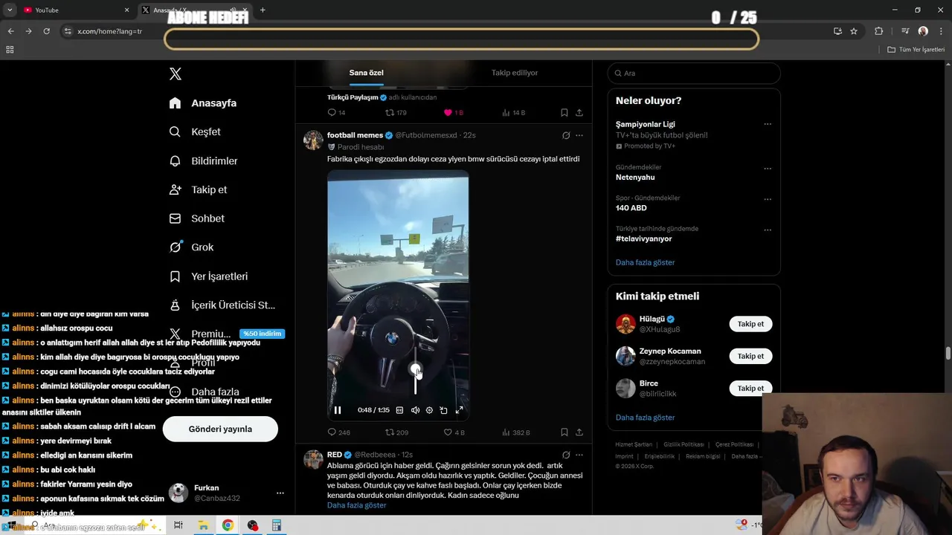Share the Türkçü Paylaşım post
The height and width of the screenshot is (535, 952).
click(579, 112)
